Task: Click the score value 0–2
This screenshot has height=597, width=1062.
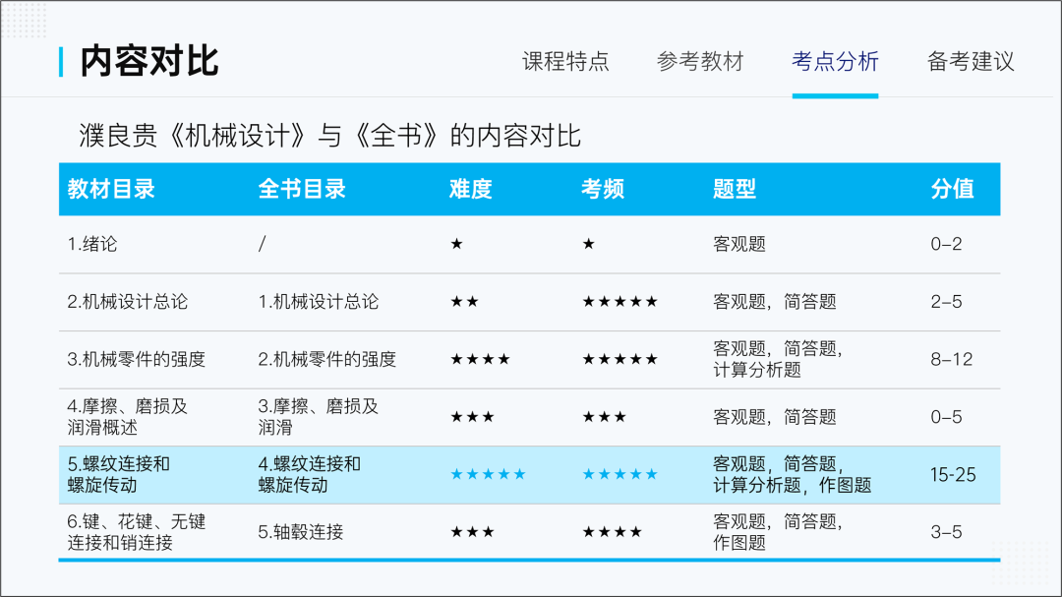Action: [946, 244]
